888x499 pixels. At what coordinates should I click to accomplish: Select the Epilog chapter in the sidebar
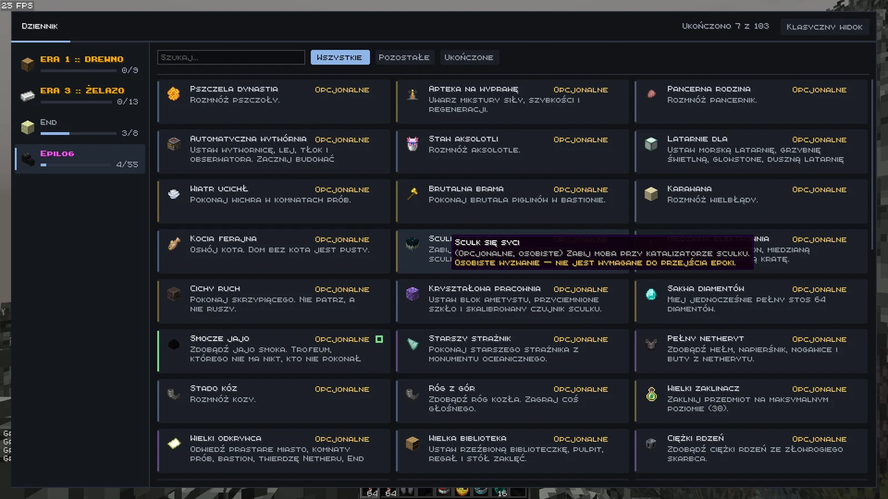[x=80, y=159]
